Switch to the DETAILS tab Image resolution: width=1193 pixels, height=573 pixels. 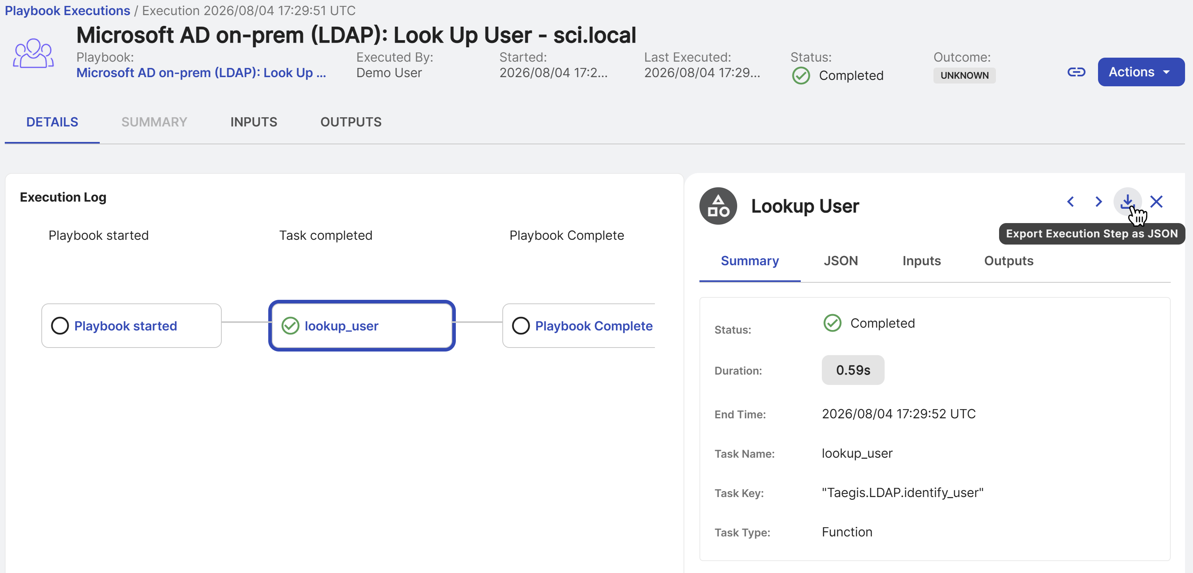click(x=52, y=122)
